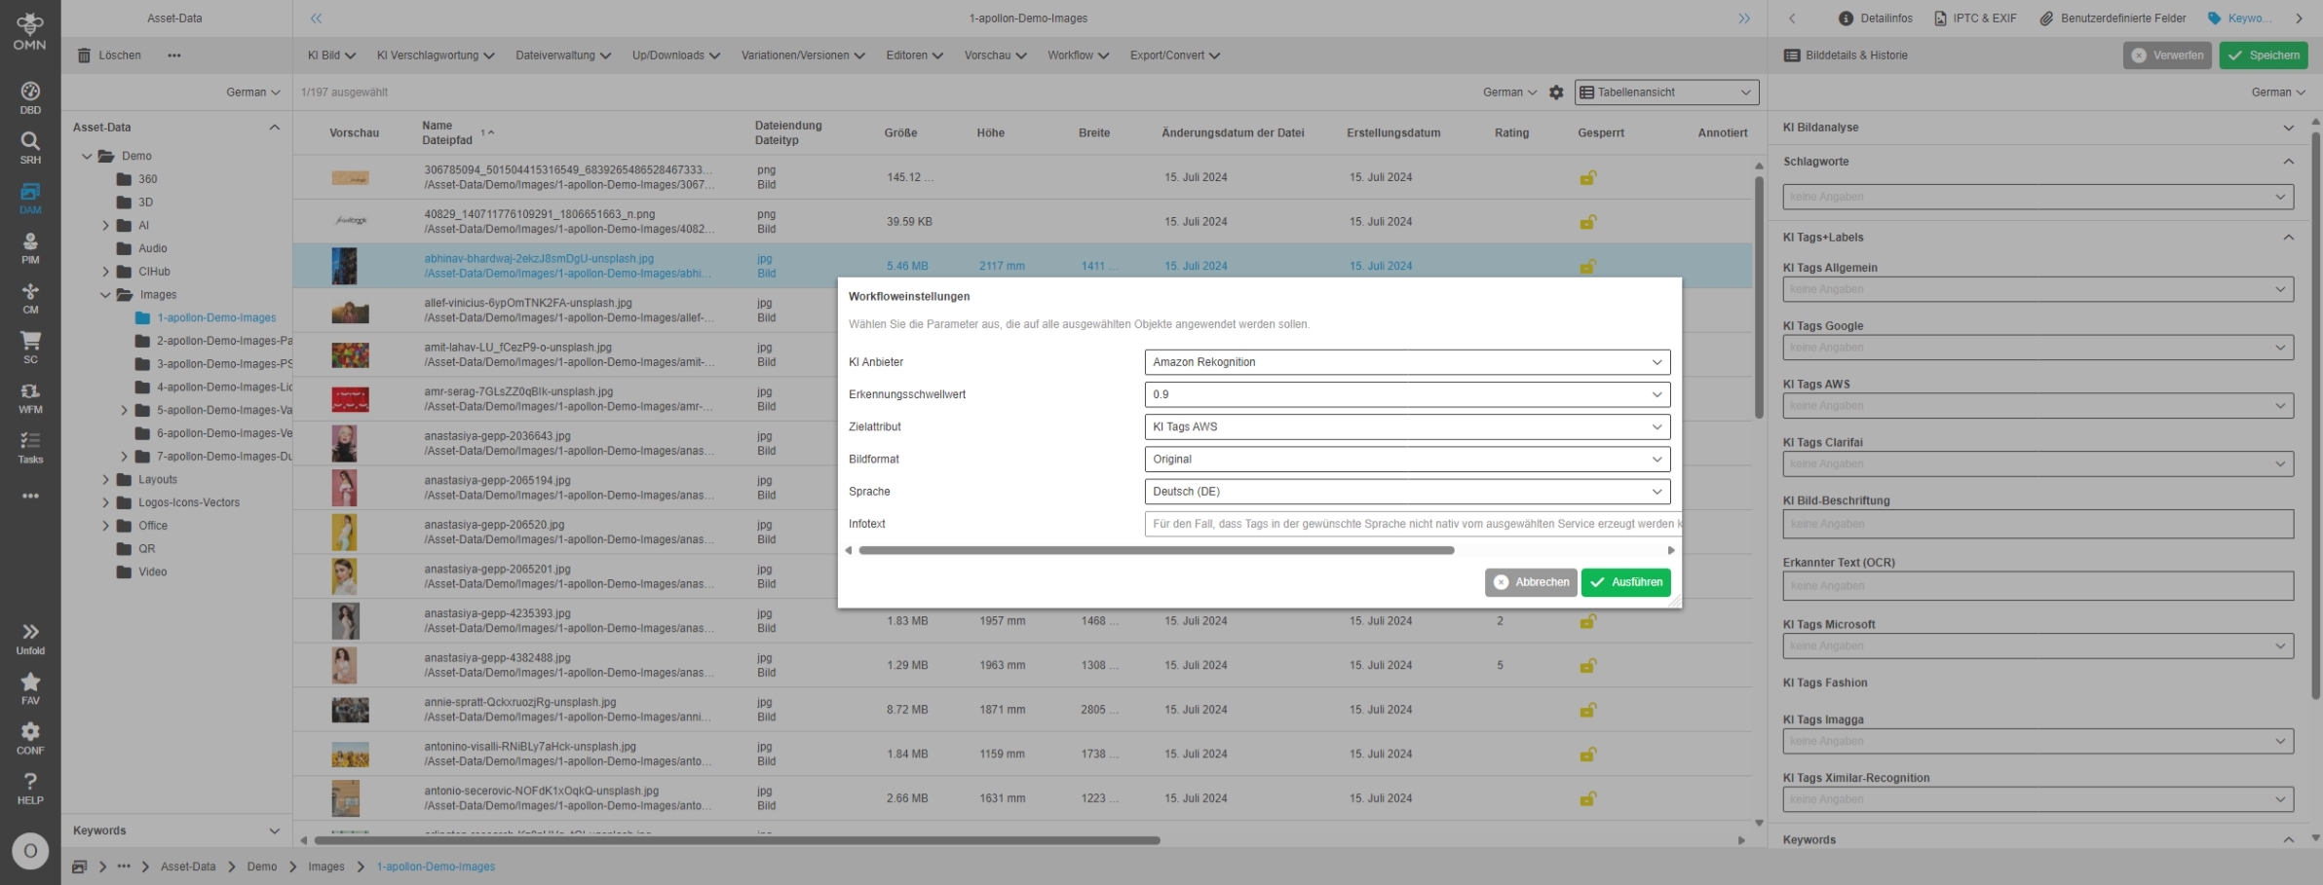Image resolution: width=2323 pixels, height=885 pixels.
Task: Click the table settings gear icon
Action: (x=1556, y=92)
